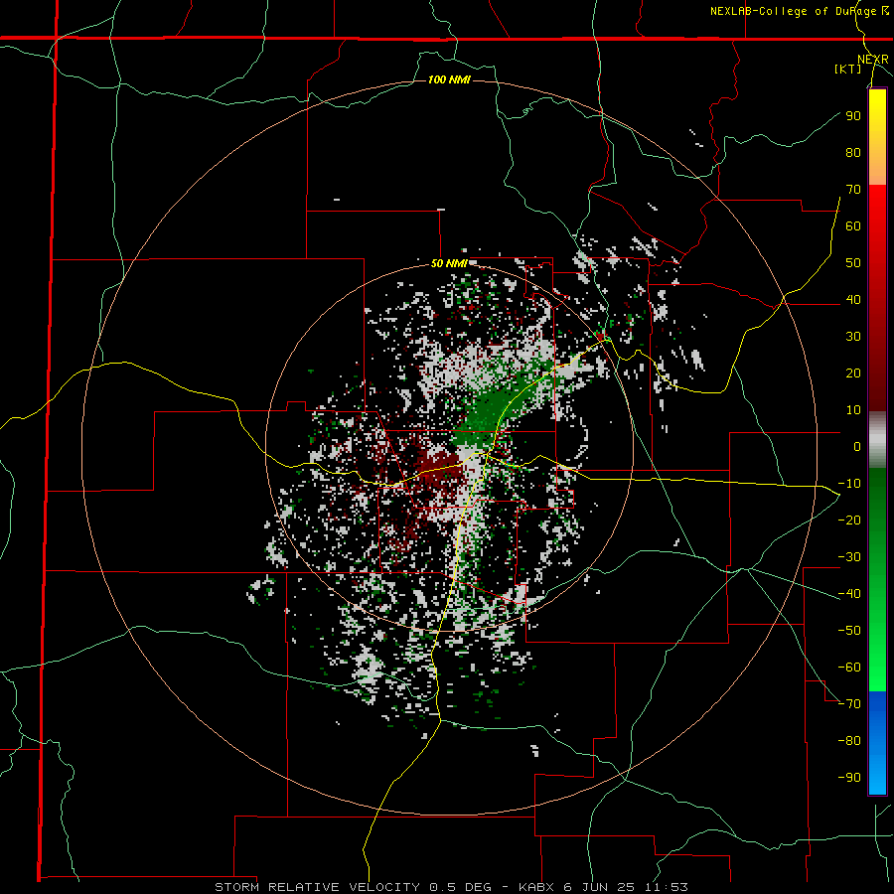Click the -90 label on the velocity scale
The image size is (894, 894).
pos(849,777)
